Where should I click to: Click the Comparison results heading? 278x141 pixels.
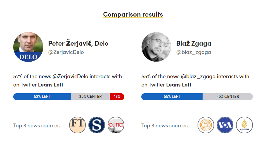(x=133, y=14)
